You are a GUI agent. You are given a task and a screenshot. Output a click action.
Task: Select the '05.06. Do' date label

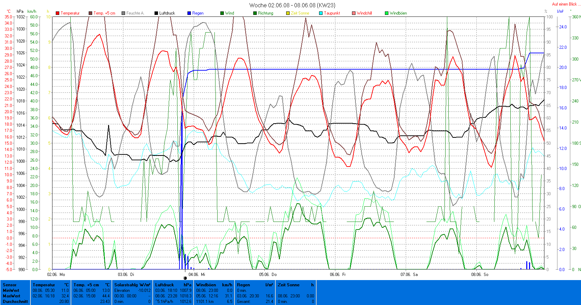pyautogui.click(x=268, y=275)
